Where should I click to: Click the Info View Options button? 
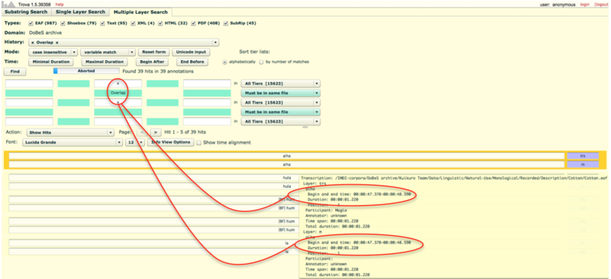coord(170,142)
